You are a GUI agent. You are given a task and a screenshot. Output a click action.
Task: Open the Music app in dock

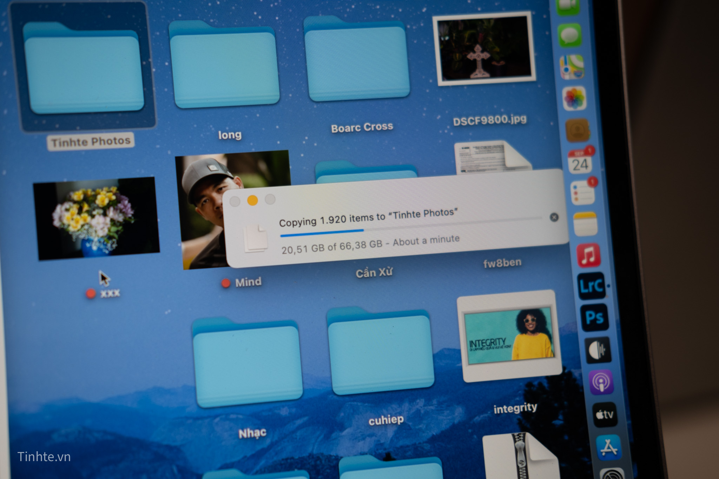click(x=589, y=254)
